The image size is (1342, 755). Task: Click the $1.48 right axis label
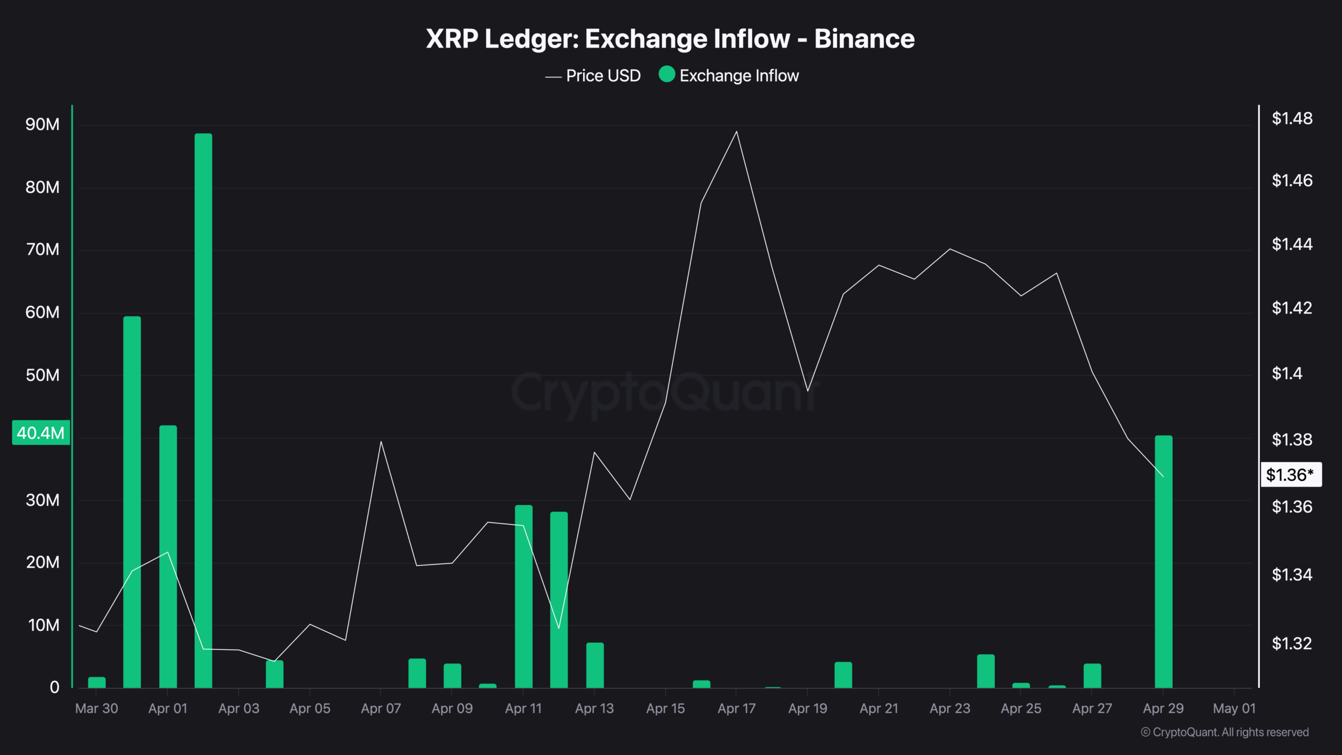click(x=1292, y=118)
